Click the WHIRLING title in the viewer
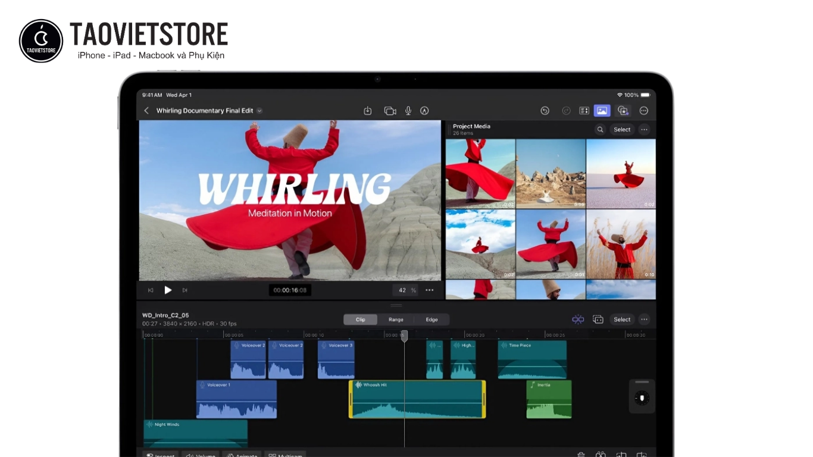The height and width of the screenshot is (457, 813). (295, 188)
